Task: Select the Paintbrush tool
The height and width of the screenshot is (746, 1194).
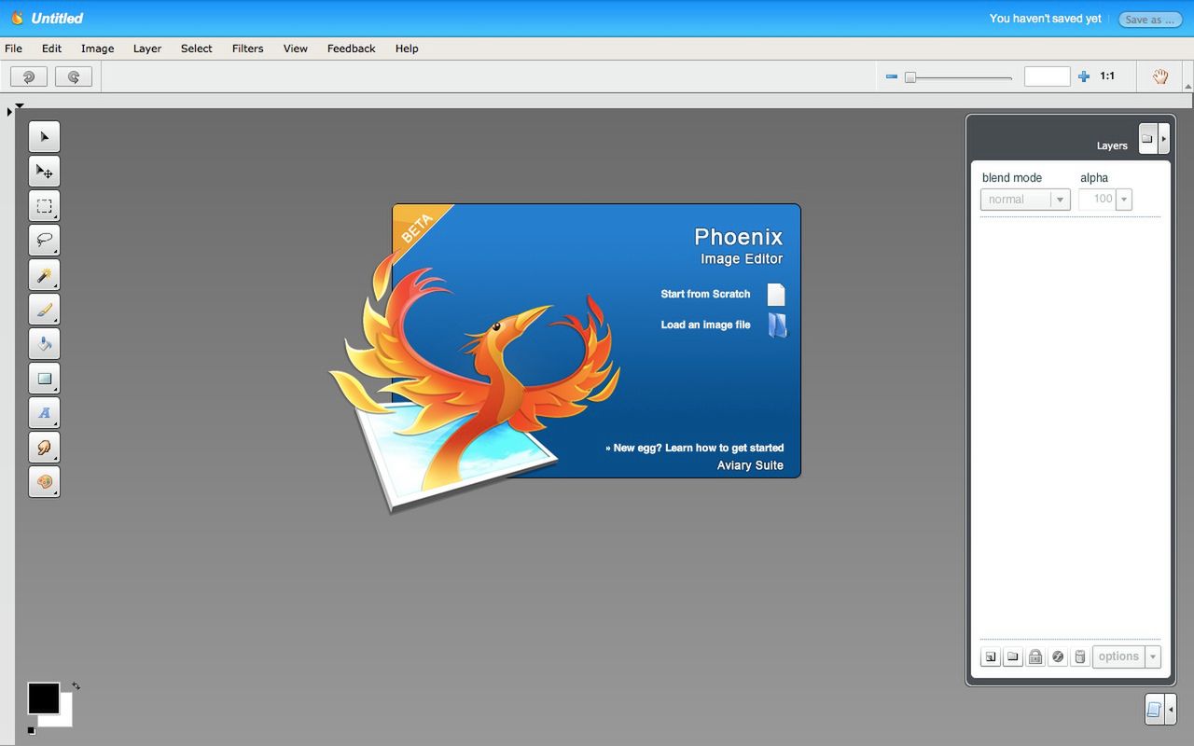Action: [x=44, y=309]
